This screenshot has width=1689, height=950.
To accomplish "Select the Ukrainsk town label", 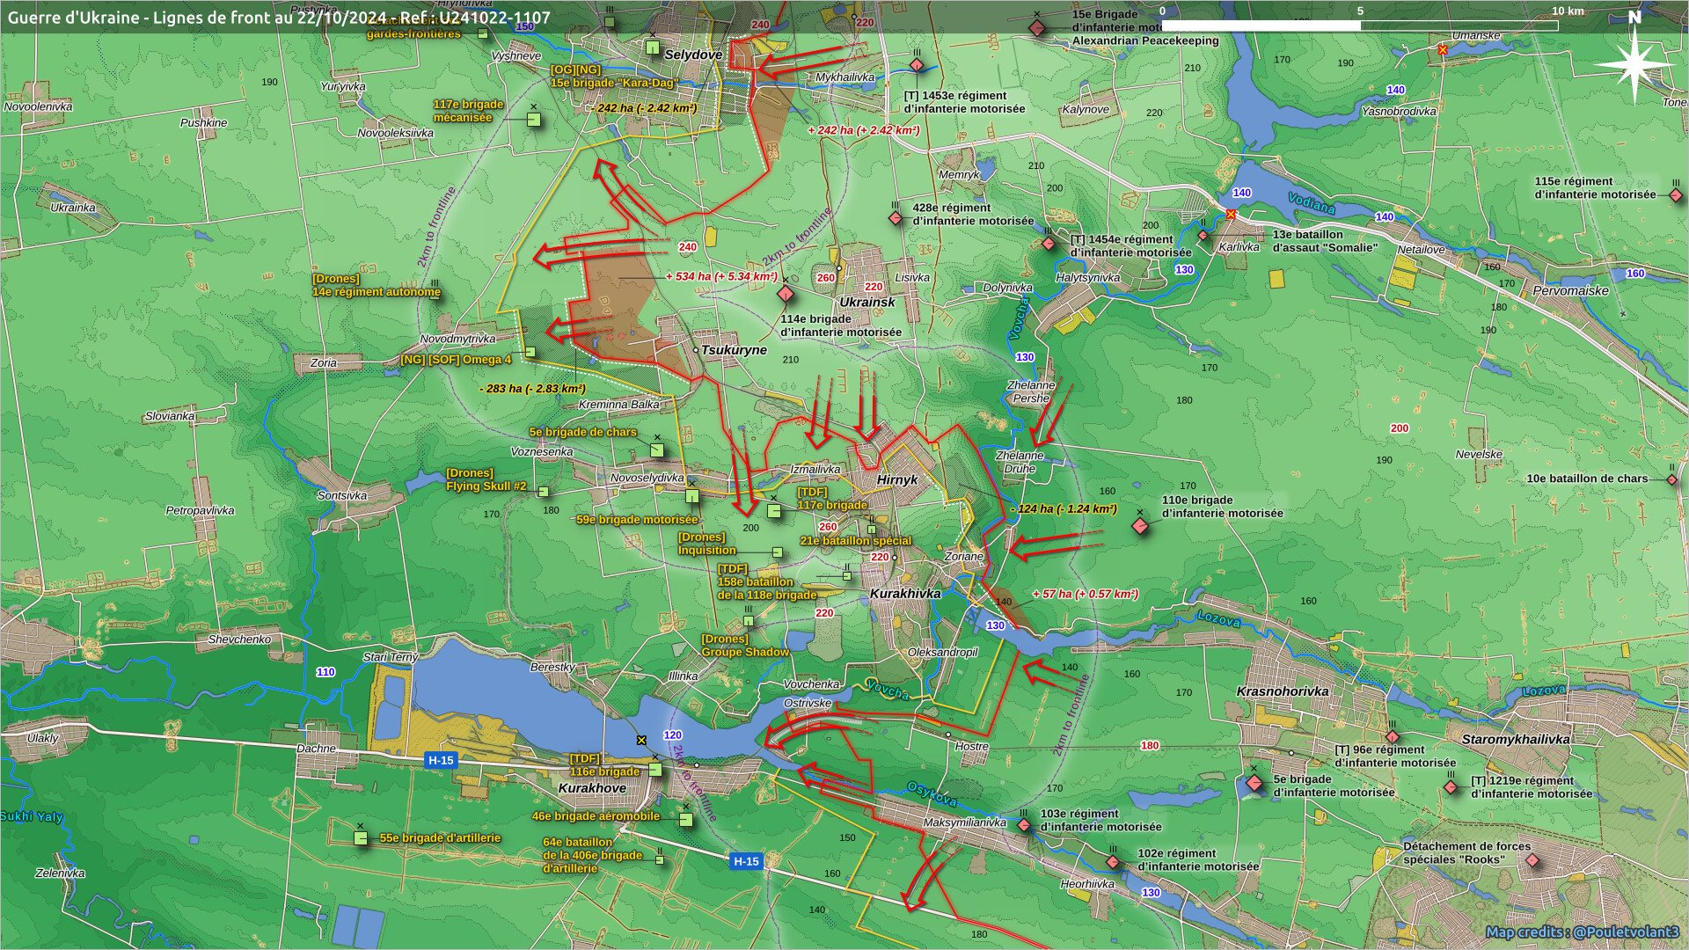I will [867, 302].
